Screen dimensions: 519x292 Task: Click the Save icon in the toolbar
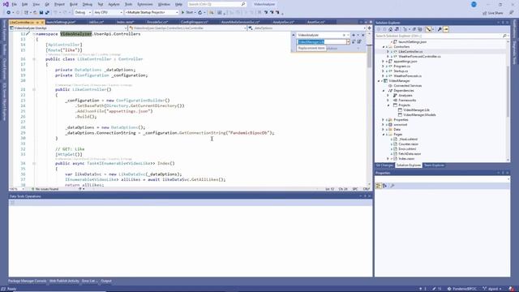tap(41, 12)
